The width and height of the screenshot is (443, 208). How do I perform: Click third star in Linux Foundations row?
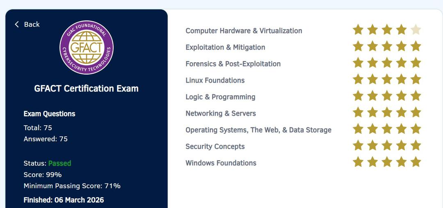[x=387, y=79]
